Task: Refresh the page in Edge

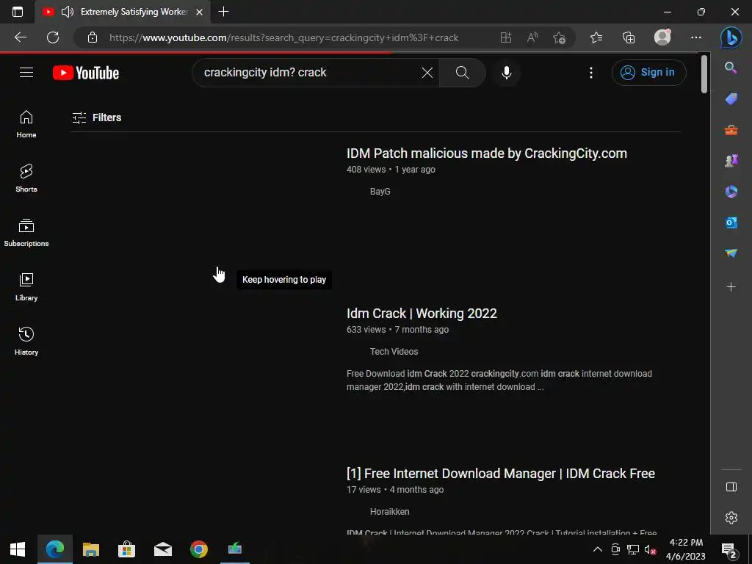Action: click(x=53, y=37)
